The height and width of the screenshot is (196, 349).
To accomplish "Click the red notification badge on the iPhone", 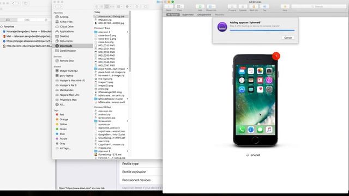I will coord(276,56).
